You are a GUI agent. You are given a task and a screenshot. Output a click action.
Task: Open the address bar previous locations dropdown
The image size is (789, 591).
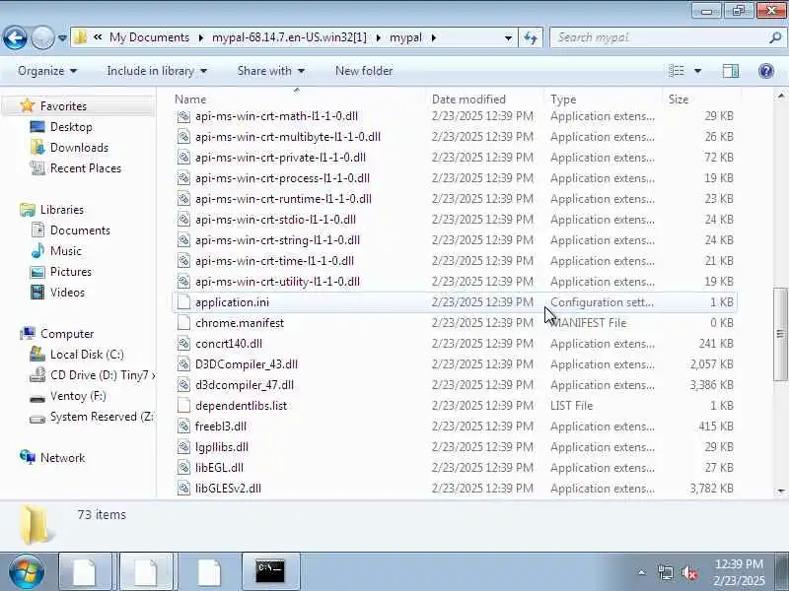508,37
